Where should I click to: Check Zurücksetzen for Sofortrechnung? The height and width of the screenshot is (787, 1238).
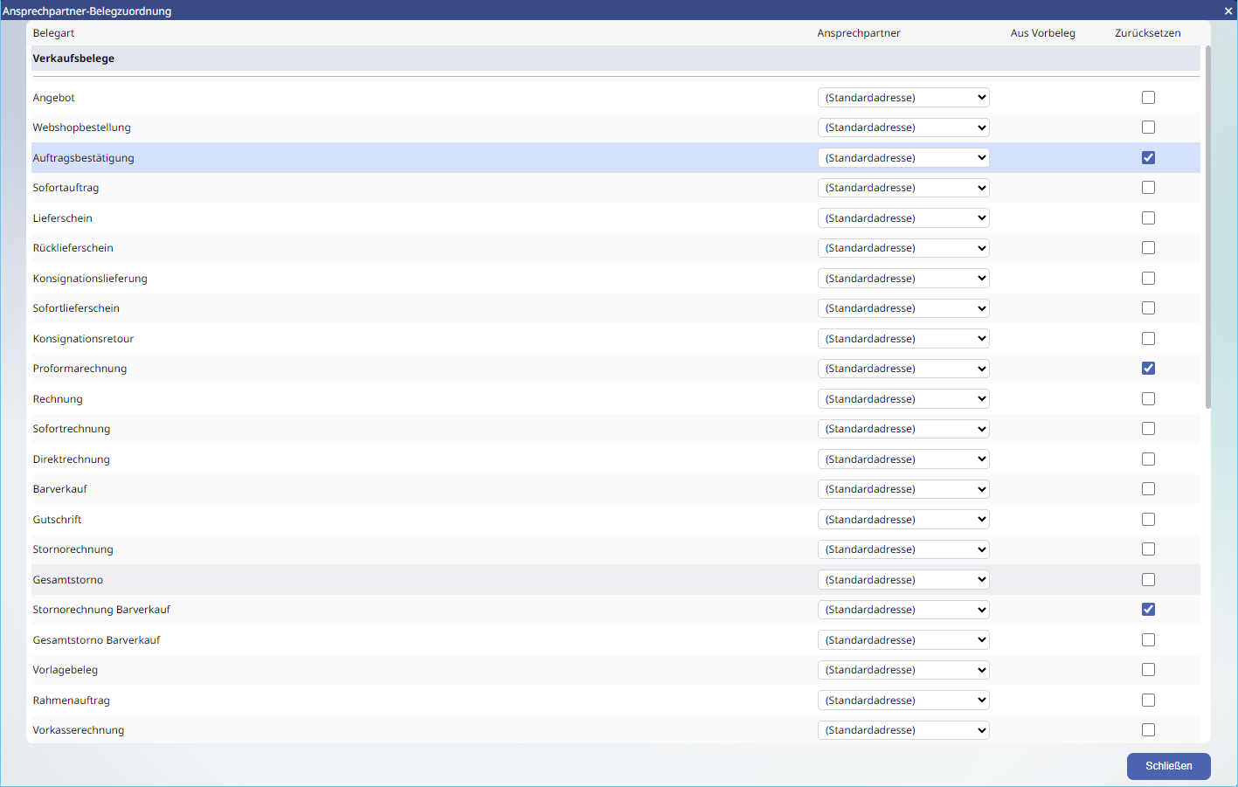[1148, 429]
